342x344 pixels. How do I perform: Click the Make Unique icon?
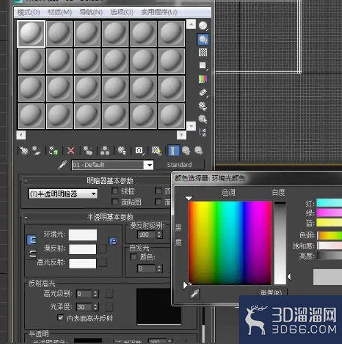[105, 151]
